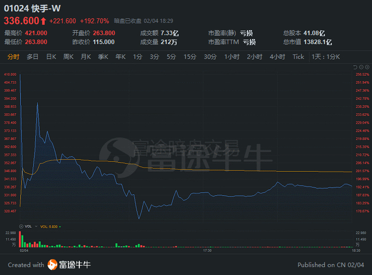Click the percent change +192.70%
This screenshot has width=372, height=275.
point(95,21)
